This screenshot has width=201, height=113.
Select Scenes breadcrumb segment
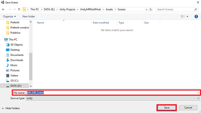click(x=122, y=9)
